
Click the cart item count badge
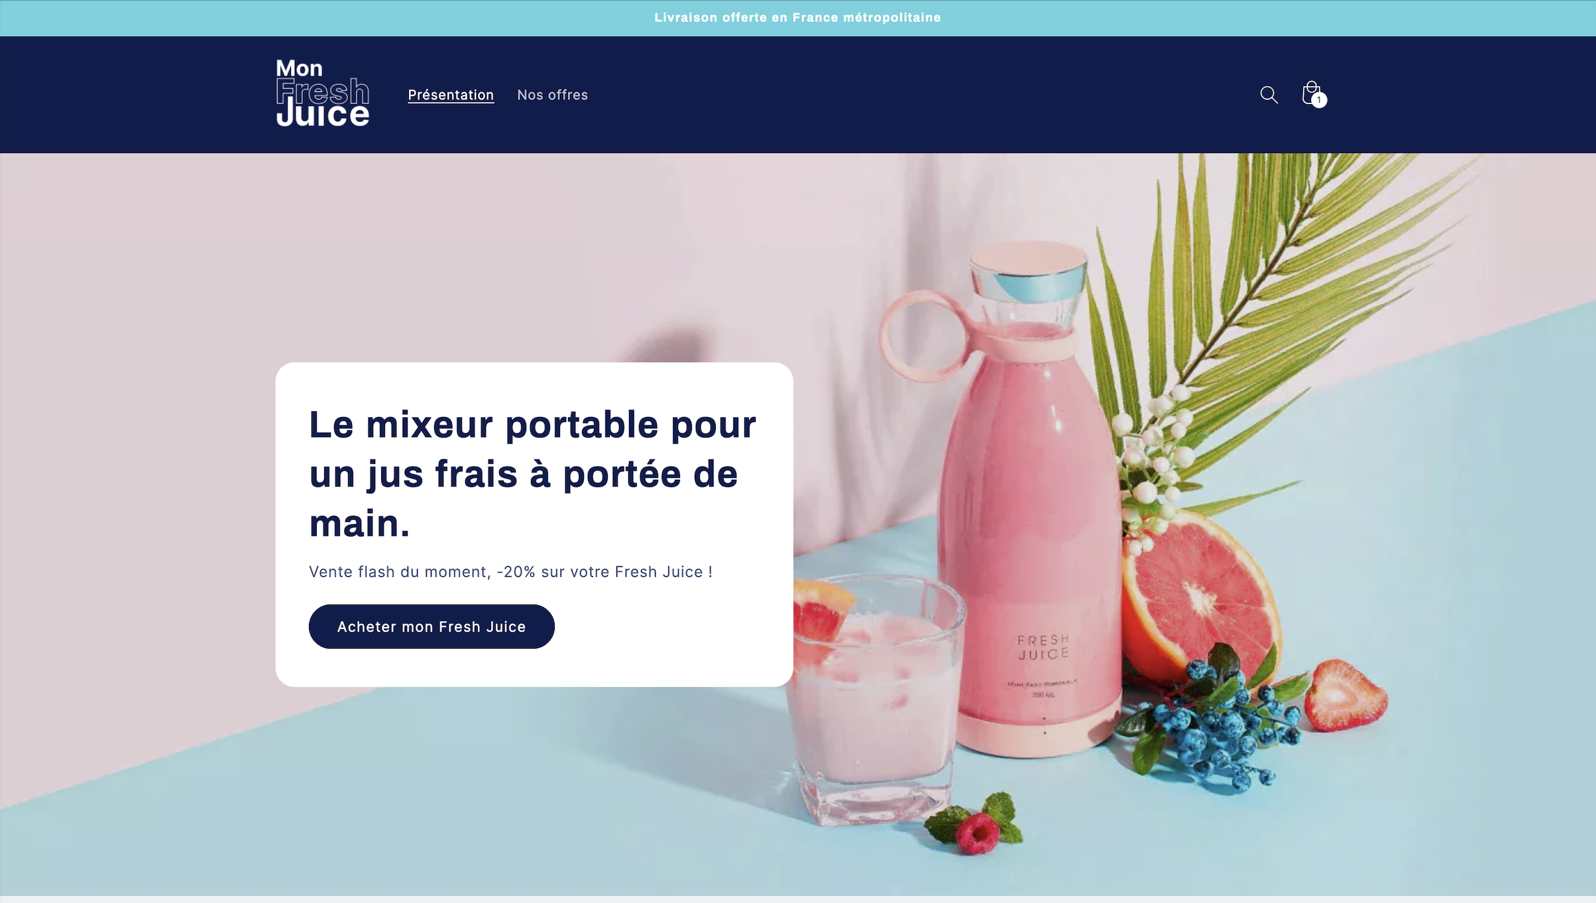click(1319, 100)
